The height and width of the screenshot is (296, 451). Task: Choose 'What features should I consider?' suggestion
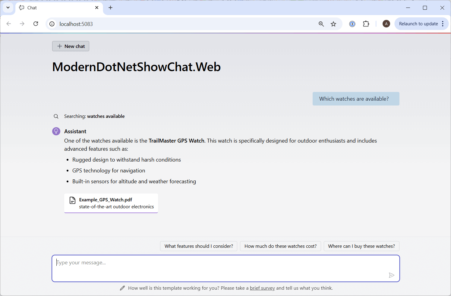point(199,246)
